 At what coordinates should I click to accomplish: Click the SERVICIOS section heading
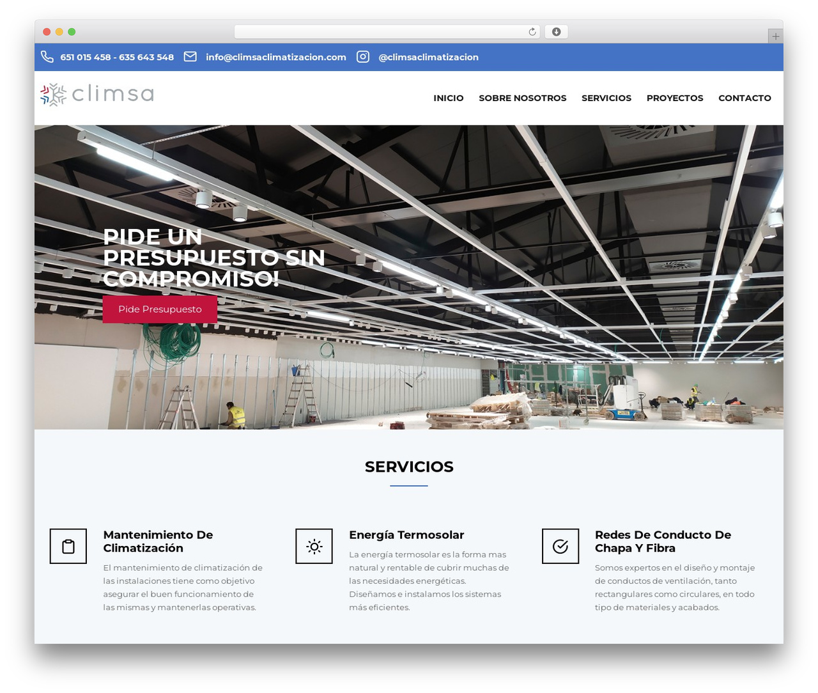(x=409, y=467)
